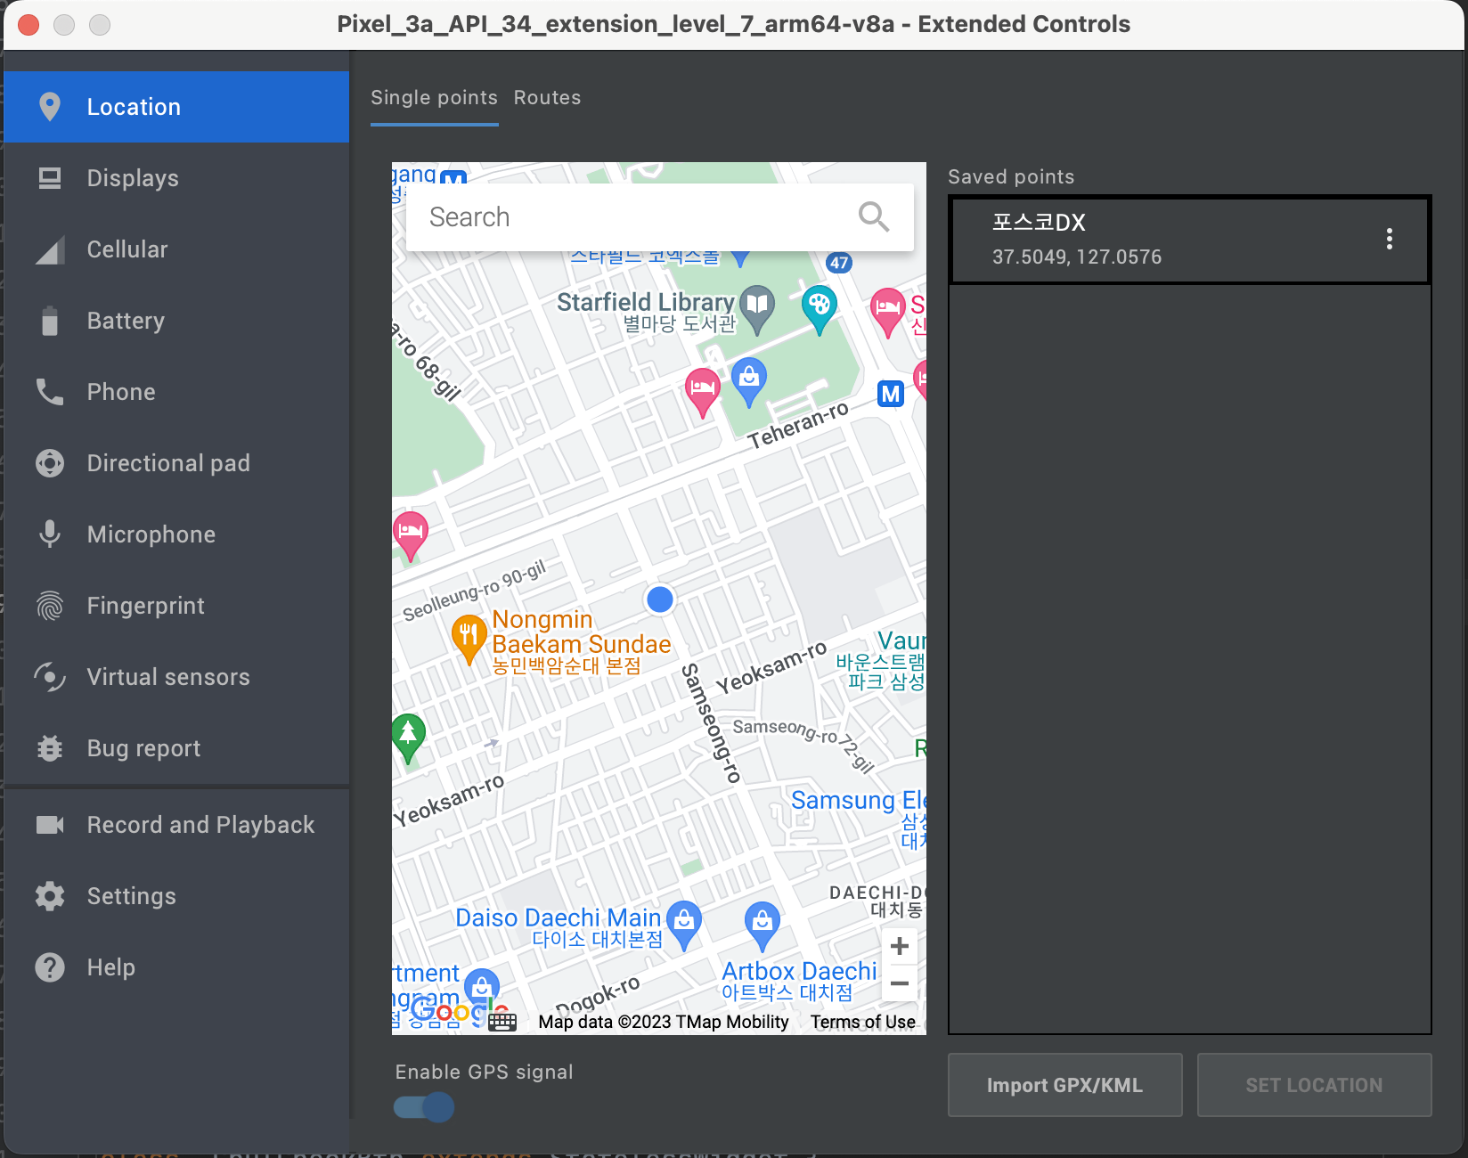Open the Phone section

click(176, 392)
